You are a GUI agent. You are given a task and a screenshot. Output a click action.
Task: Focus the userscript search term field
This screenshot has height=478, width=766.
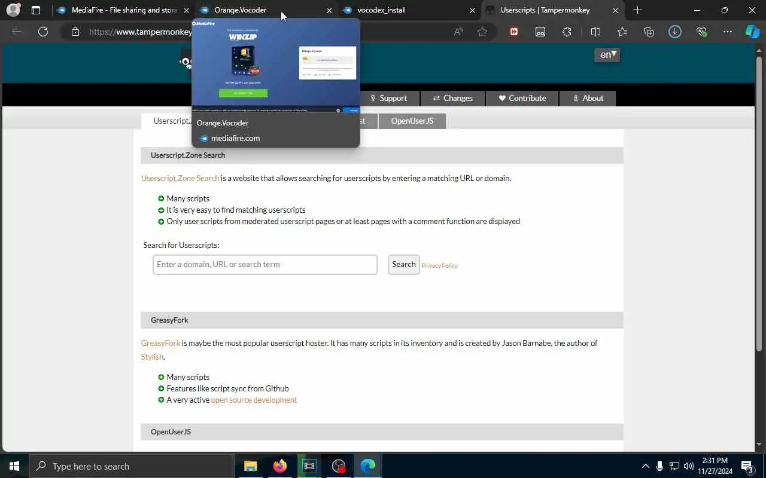[265, 265]
